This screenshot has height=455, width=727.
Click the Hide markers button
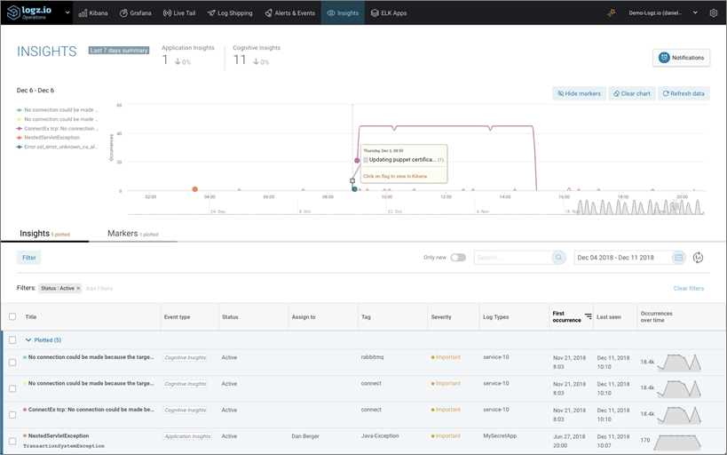pyautogui.click(x=579, y=93)
